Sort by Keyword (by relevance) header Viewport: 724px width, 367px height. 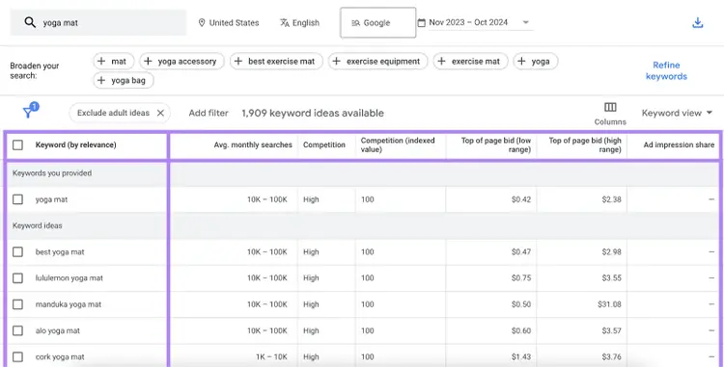click(75, 145)
